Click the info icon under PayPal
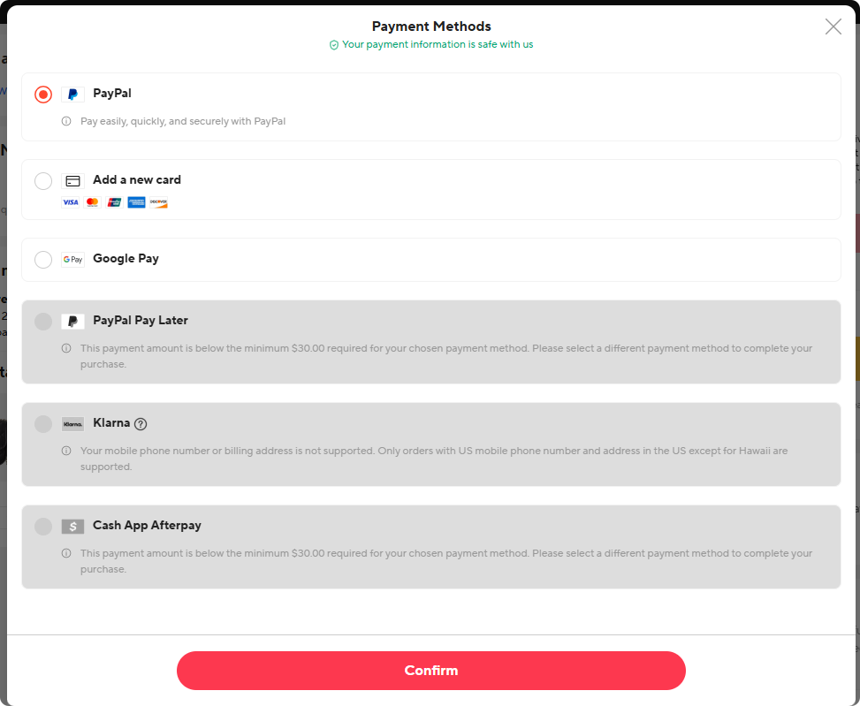Screen dimensions: 860x706 [x=66, y=122]
